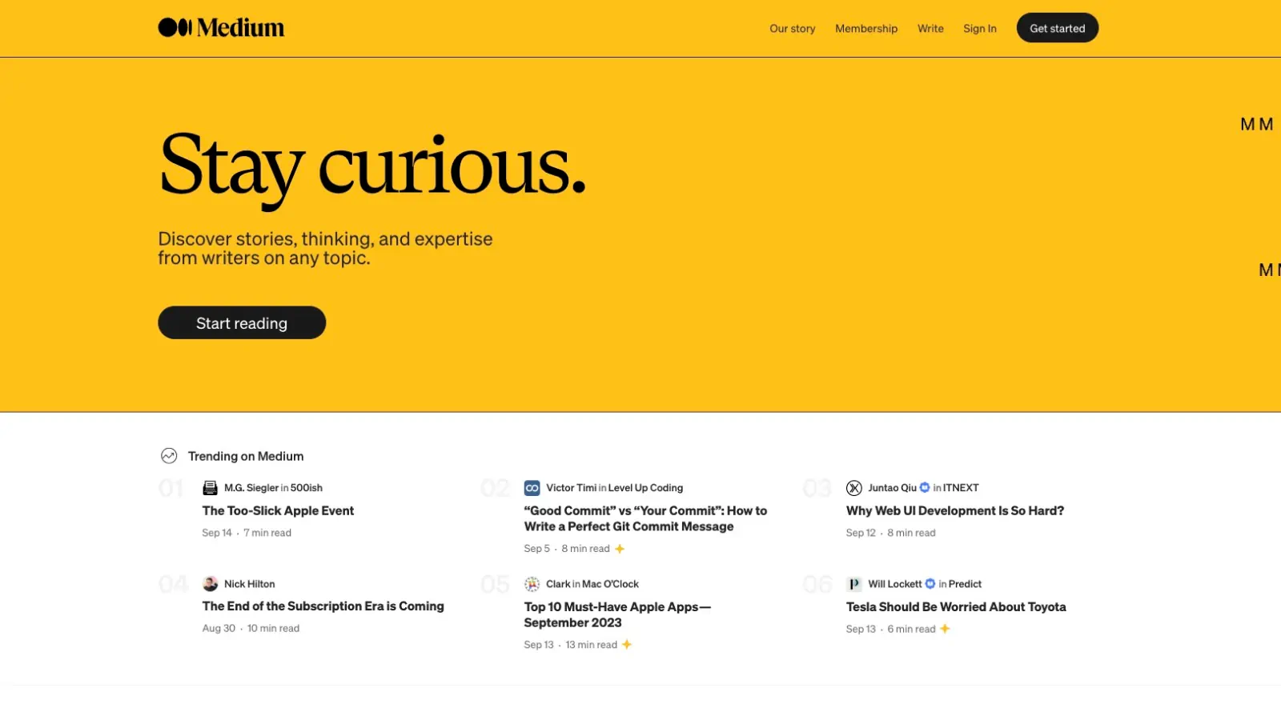1281x720 pixels.
Task: Open the 500ish publication link
Action: click(x=307, y=488)
